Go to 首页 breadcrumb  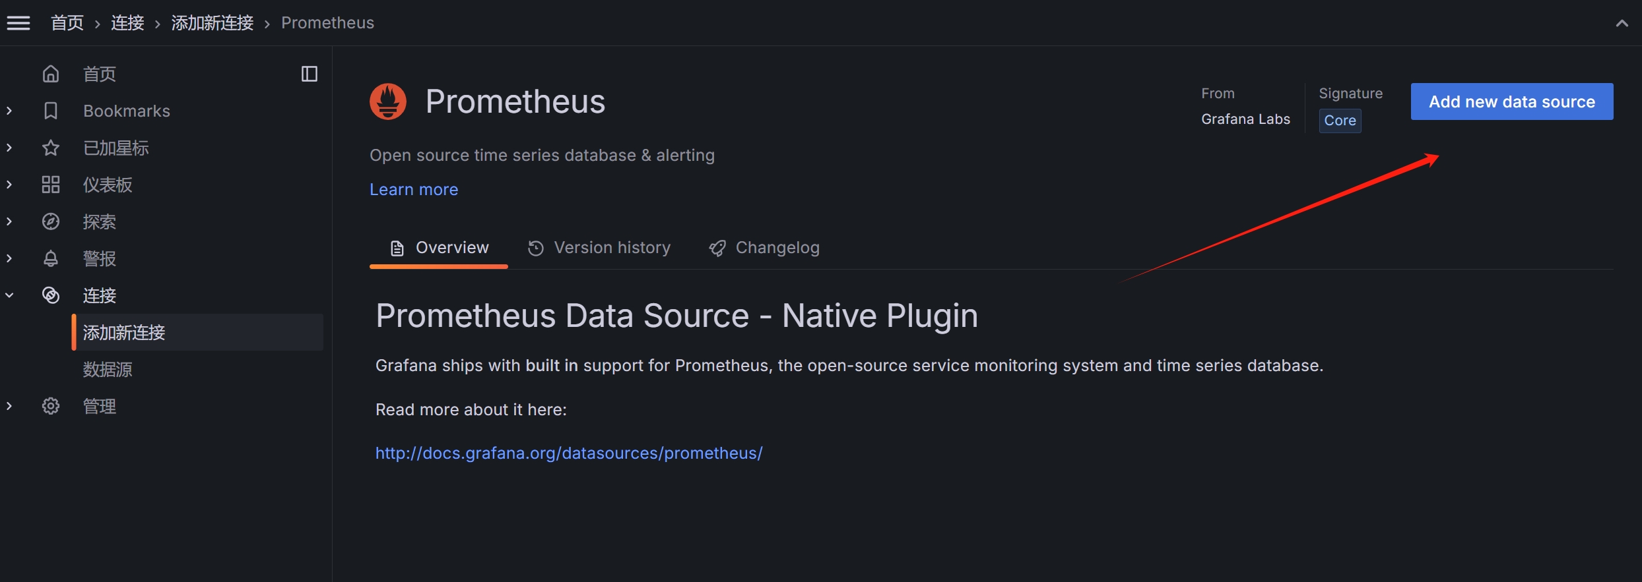point(67,23)
